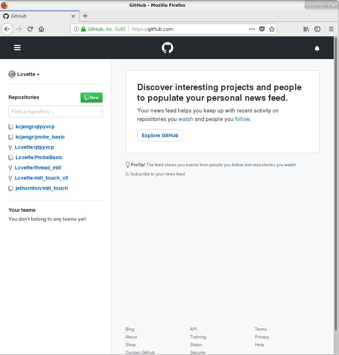Open kcjengr/qtpyvcp repository
This screenshot has height=355, width=339.
click(35, 127)
